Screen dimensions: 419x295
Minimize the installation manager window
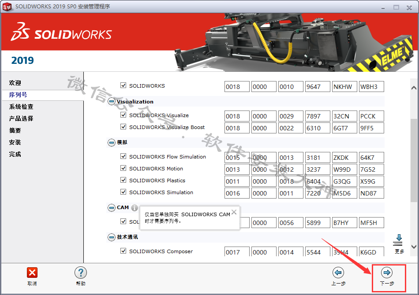tap(383, 7)
